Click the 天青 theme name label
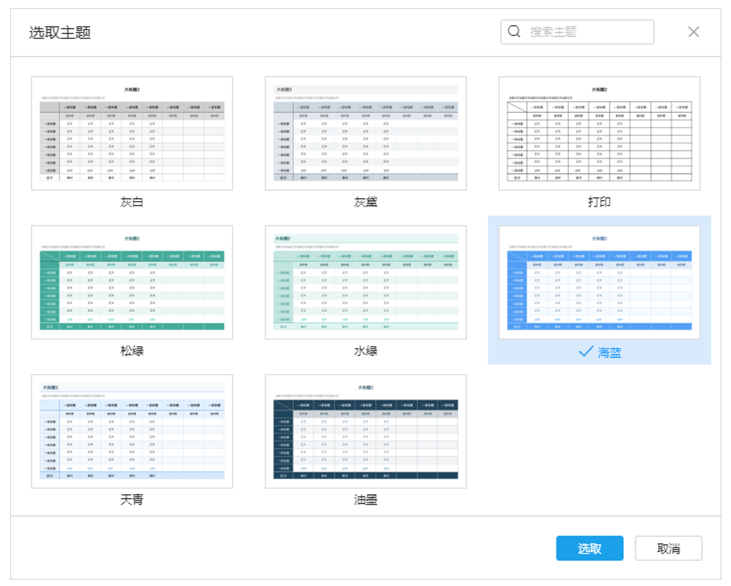The width and height of the screenshot is (731, 586). click(131, 500)
